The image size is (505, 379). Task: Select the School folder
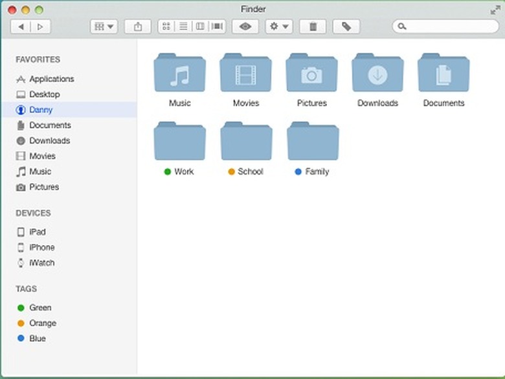pos(247,141)
